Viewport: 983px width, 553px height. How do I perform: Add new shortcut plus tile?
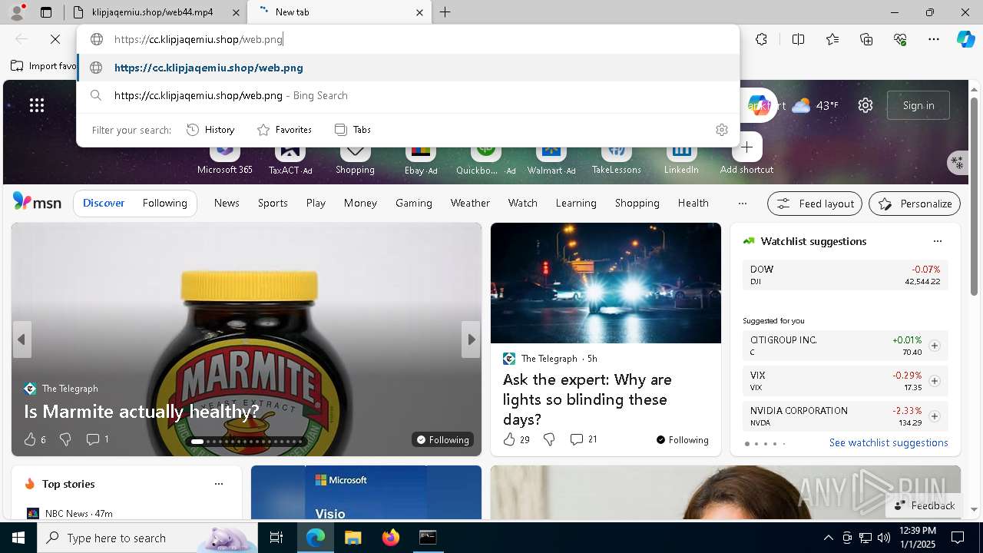746,147
